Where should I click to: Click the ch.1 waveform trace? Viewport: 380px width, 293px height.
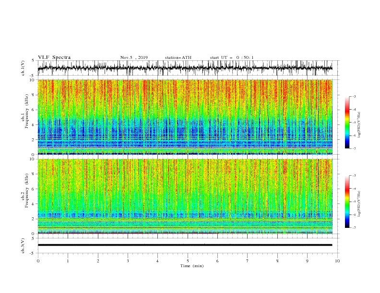pos(185,68)
